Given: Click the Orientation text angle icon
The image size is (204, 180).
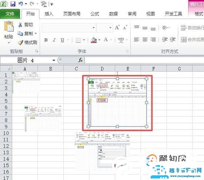Looking at the screenshot, I should tap(165, 28).
